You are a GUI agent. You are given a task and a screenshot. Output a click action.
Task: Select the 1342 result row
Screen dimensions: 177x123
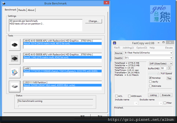[x=62, y=57]
